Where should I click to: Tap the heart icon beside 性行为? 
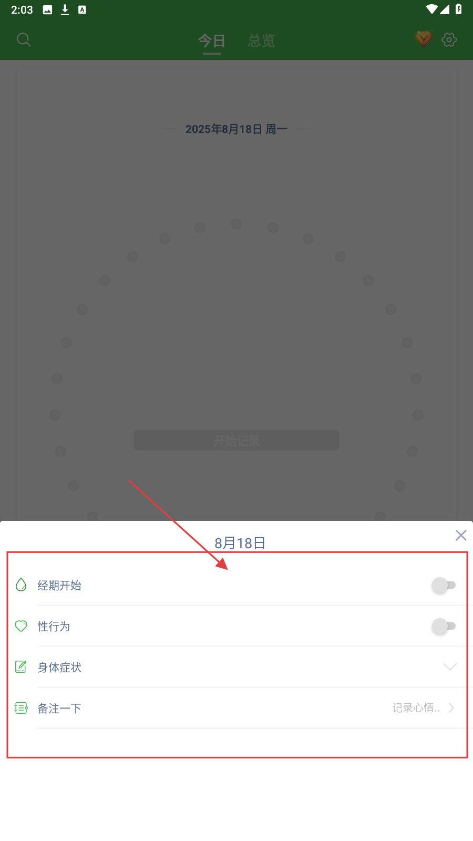click(x=21, y=625)
